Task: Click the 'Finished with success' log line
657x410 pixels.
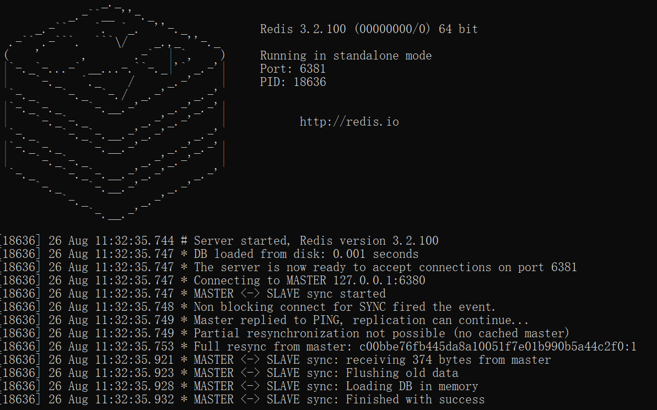Action: pos(242,399)
